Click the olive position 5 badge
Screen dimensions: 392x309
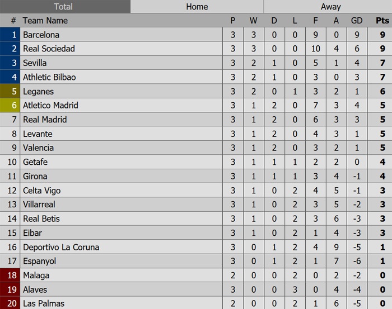pos(10,91)
